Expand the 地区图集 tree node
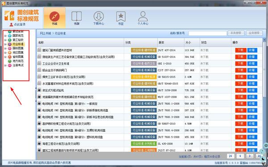 (5, 53)
